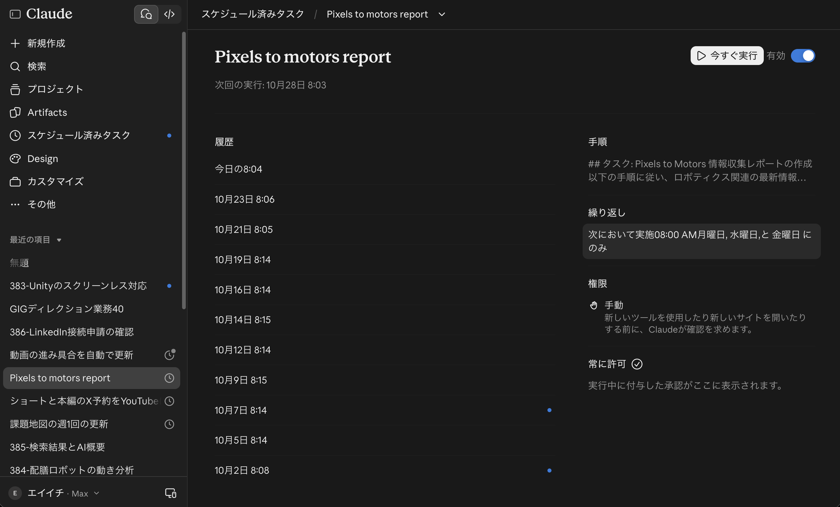The height and width of the screenshot is (507, 840).
Task: Click the 今すぐ実行 button
Action: [x=727, y=55]
